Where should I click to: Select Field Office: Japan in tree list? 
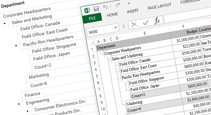(x=51, y=56)
